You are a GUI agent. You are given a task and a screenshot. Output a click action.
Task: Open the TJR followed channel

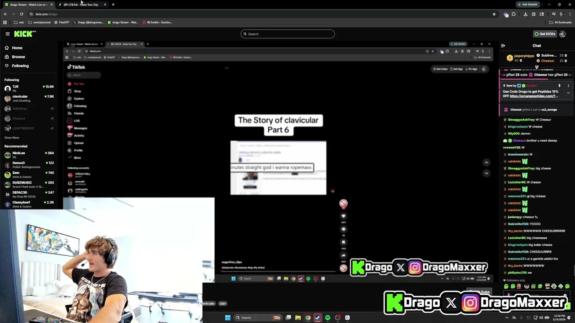(29, 88)
